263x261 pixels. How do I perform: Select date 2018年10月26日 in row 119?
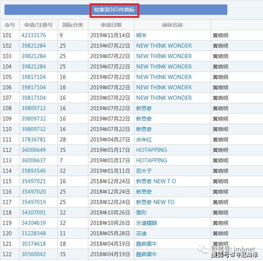(x=110, y=223)
